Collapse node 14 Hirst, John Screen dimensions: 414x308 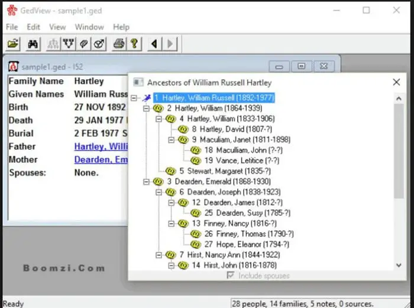(172, 266)
